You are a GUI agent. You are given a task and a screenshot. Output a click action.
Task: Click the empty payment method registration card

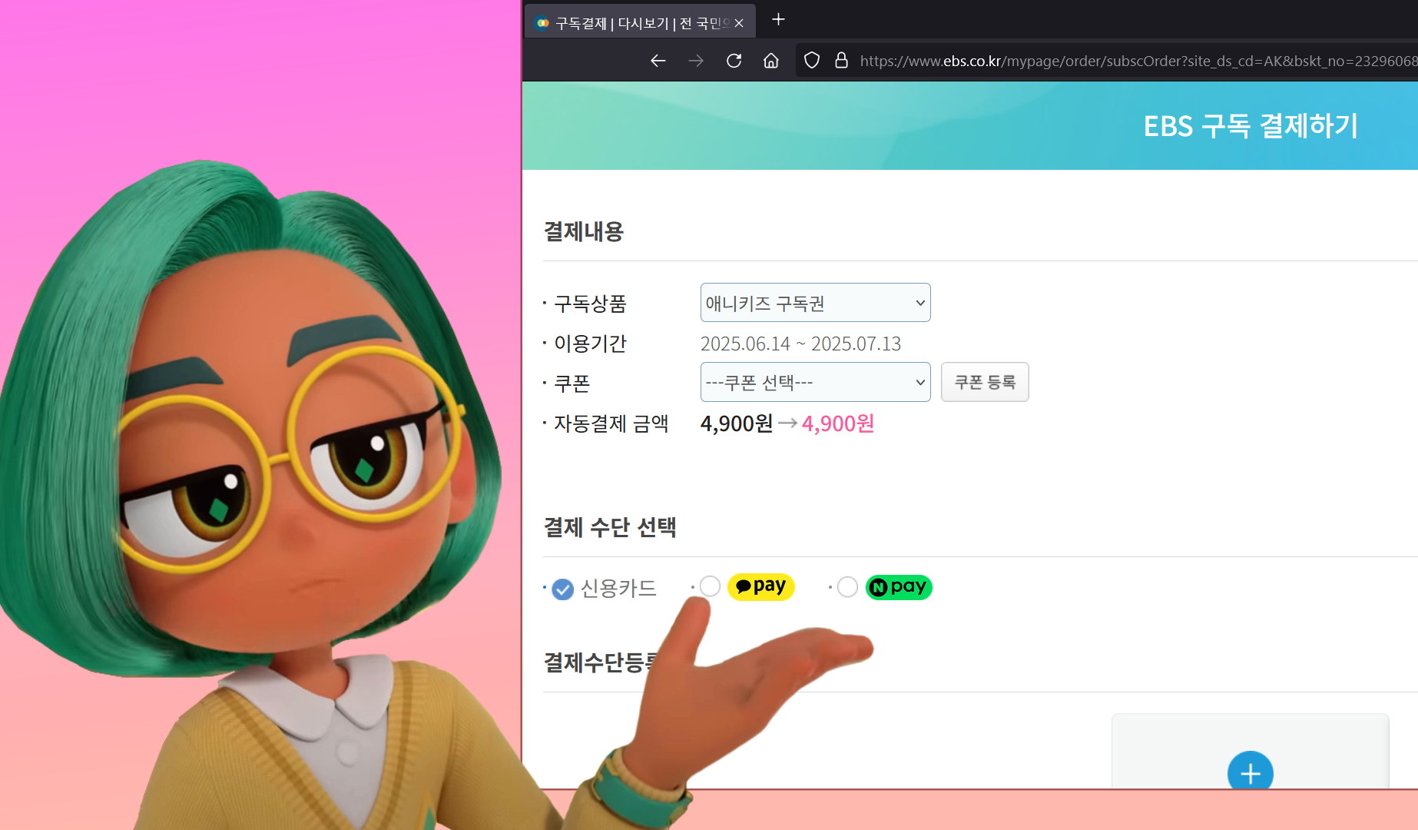coord(1250,751)
